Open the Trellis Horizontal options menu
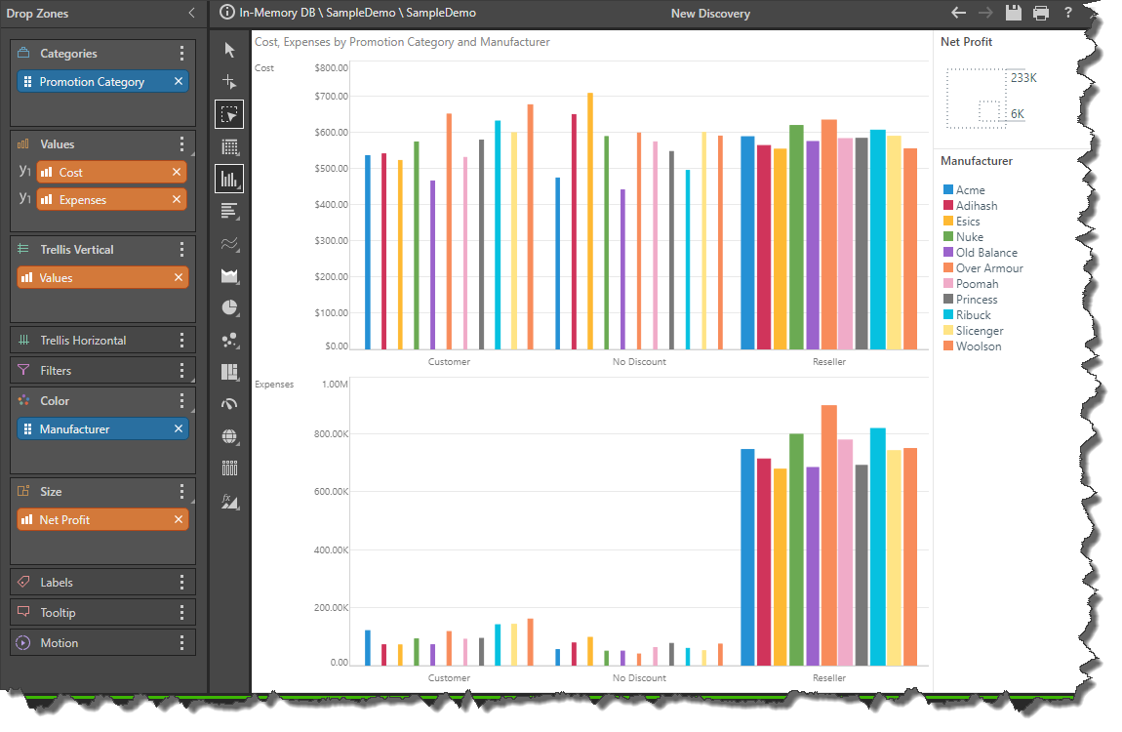This screenshot has height=732, width=1122. (181, 341)
